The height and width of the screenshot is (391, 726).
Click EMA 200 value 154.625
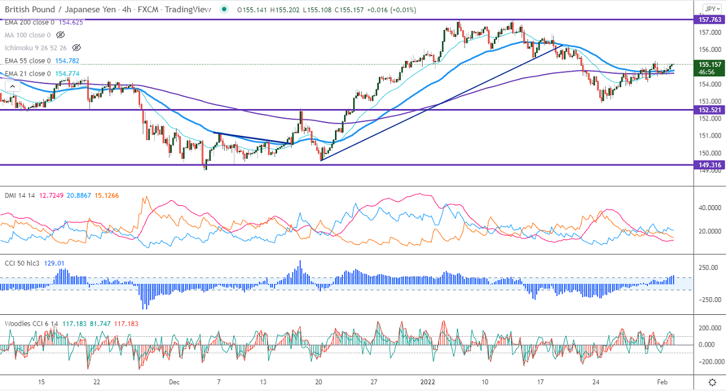(x=71, y=22)
